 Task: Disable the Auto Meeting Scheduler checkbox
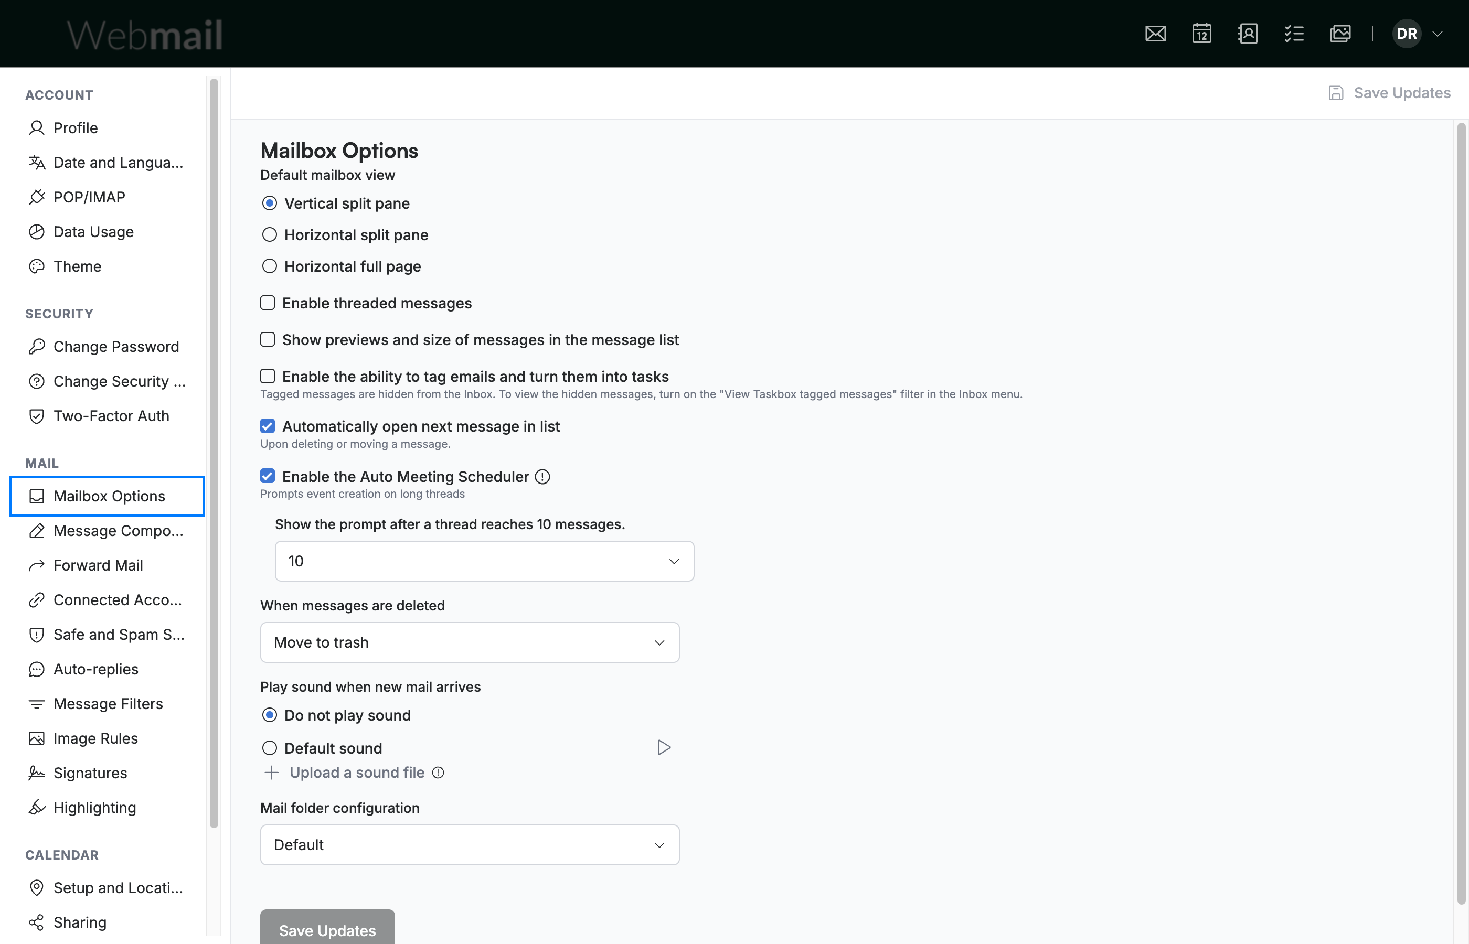pos(268,476)
